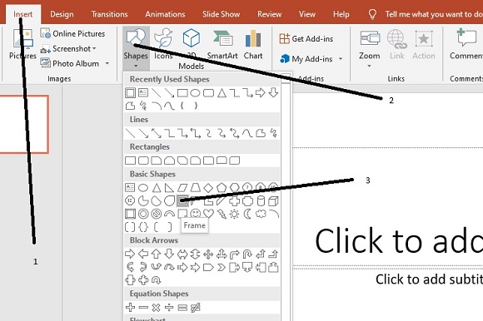The image size is (483, 321).
Task: Choose the Double Arrow line in Lines
Action: click(x=157, y=133)
